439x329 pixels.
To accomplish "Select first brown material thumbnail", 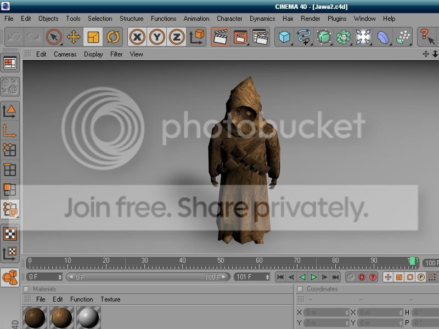I will 35,317.
